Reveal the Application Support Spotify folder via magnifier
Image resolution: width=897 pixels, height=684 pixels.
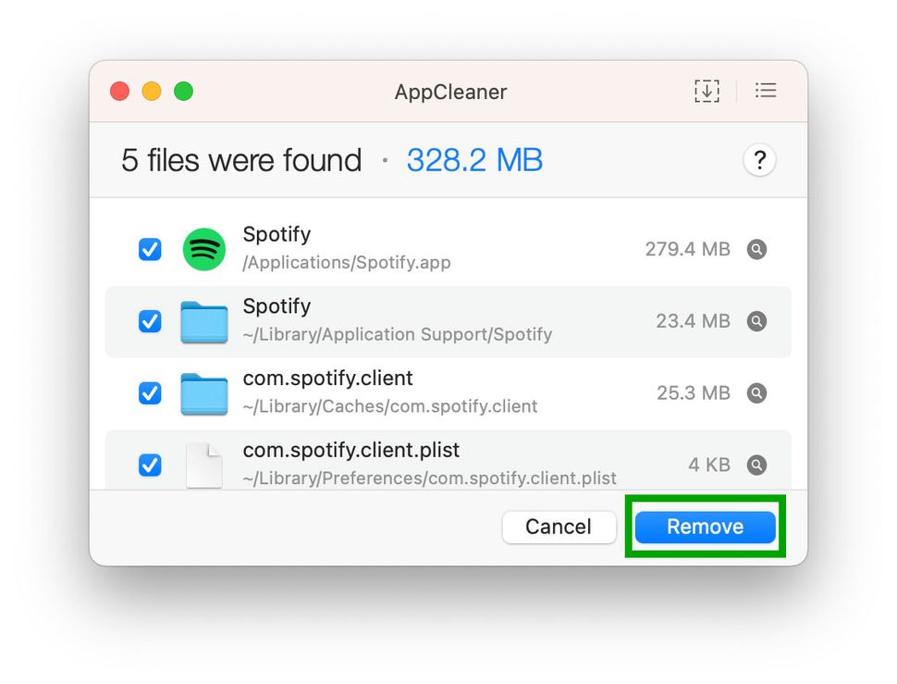tap(756, 321)
